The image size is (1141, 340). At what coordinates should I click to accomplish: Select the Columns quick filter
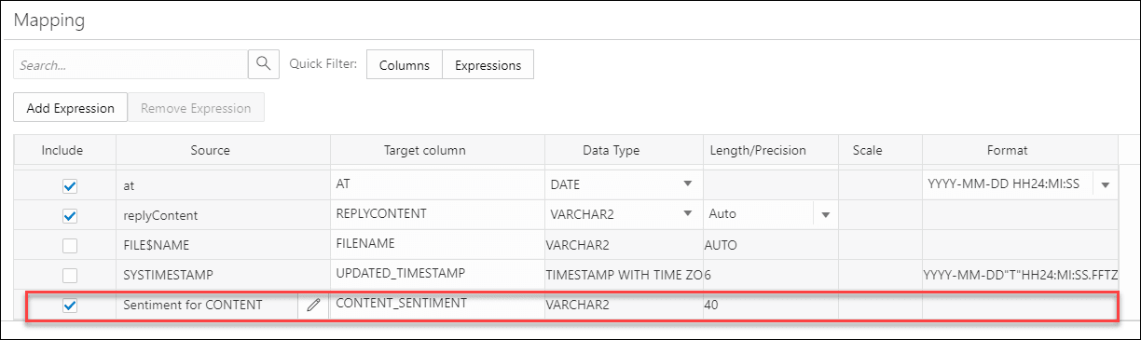405,65
